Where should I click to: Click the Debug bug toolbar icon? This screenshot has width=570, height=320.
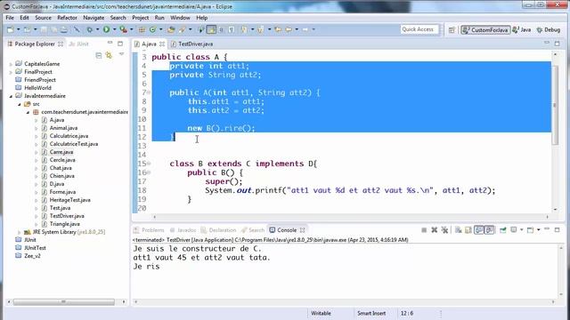point(89,29)
